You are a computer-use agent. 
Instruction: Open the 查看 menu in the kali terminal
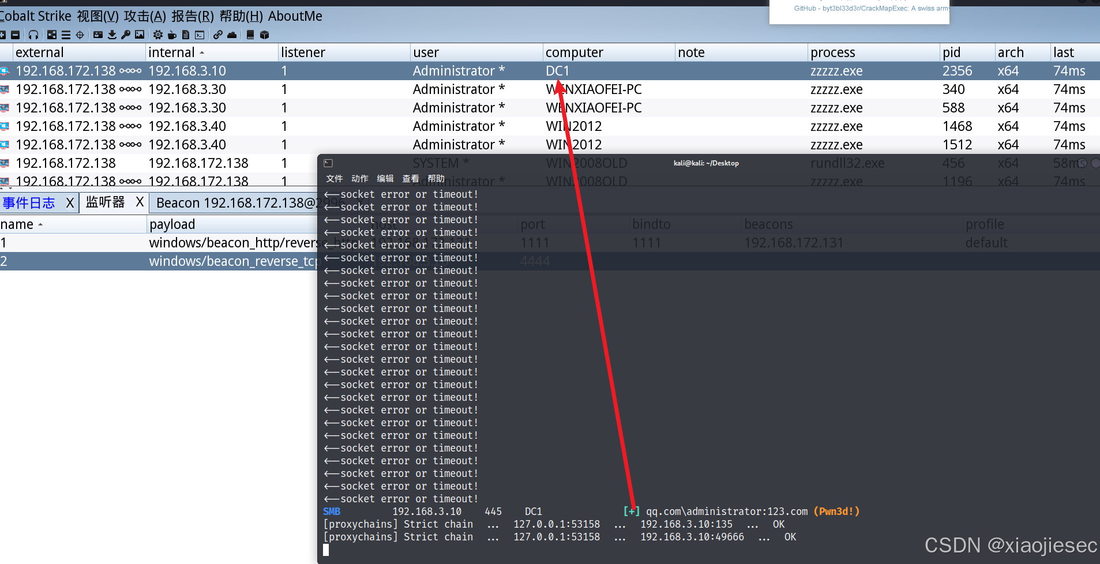click(411, 179)
